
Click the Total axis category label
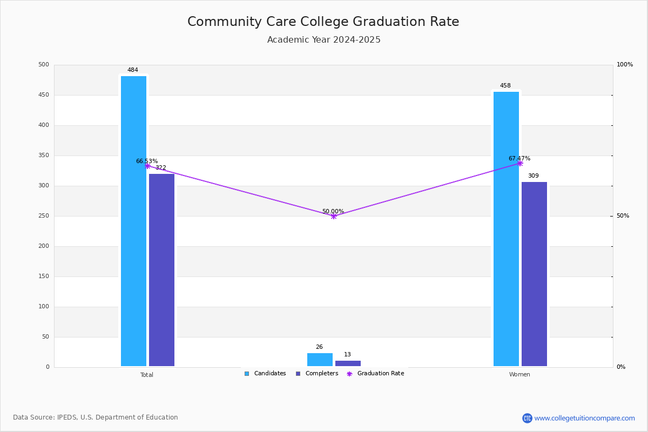147,375
